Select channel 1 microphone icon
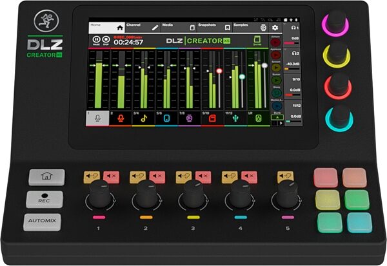This screenshot has width=387, height=266. click(97, 119)
